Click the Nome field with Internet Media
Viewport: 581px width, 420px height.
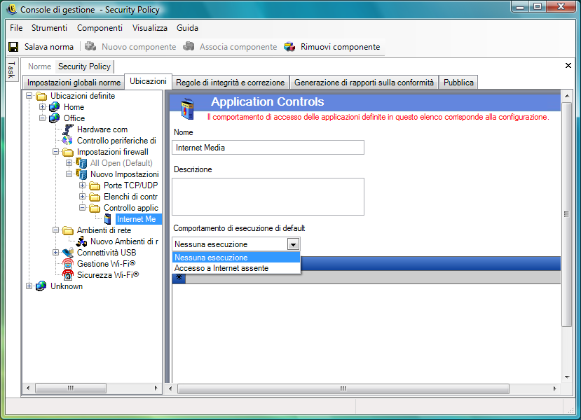tap(268, 147)
